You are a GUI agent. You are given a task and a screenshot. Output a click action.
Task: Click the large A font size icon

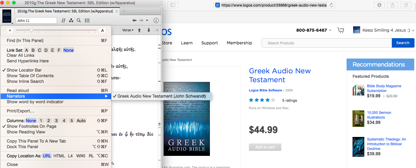[x=102, y=30]
